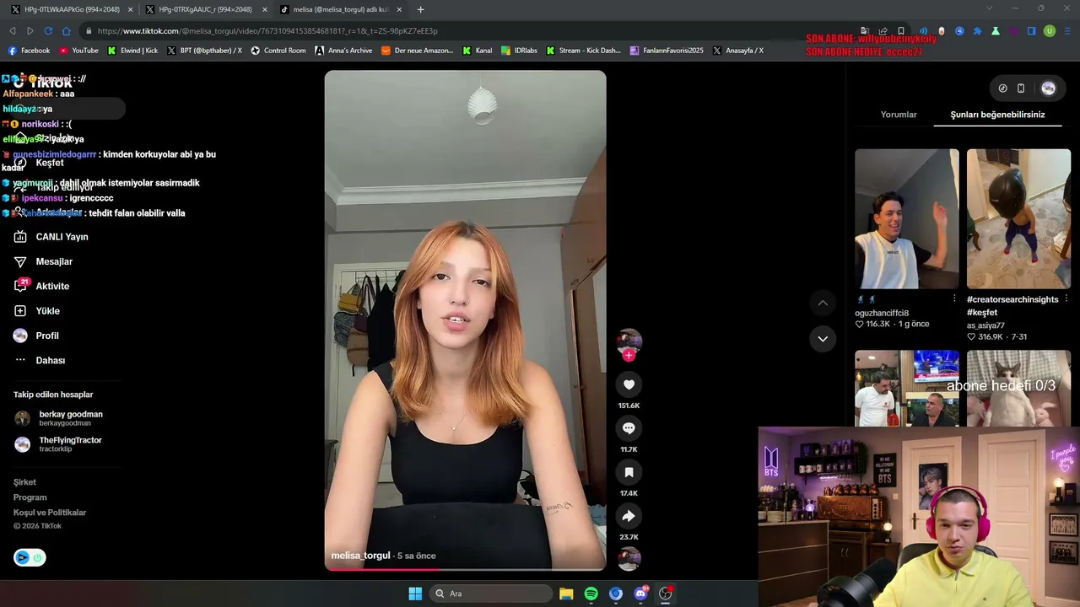Open melisa_torgul username on the video
Screen dimensions: 1080x607
[x=361, y=556]
